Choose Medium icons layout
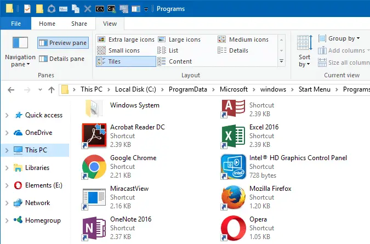370x244 pixels. (x=243, y=39)
